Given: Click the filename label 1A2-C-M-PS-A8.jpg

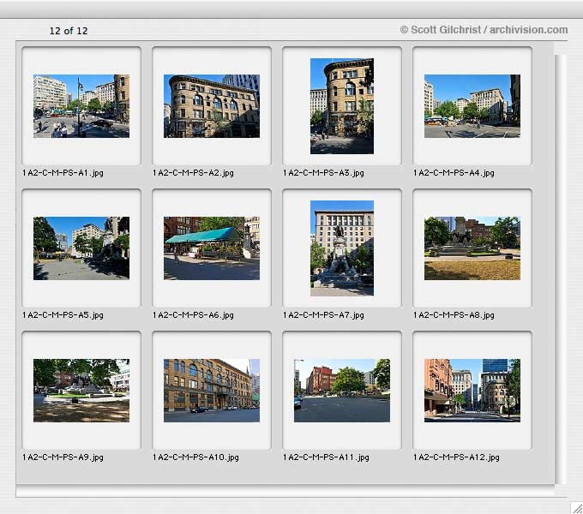Looking at the screenshot, I should pos(454,315).
